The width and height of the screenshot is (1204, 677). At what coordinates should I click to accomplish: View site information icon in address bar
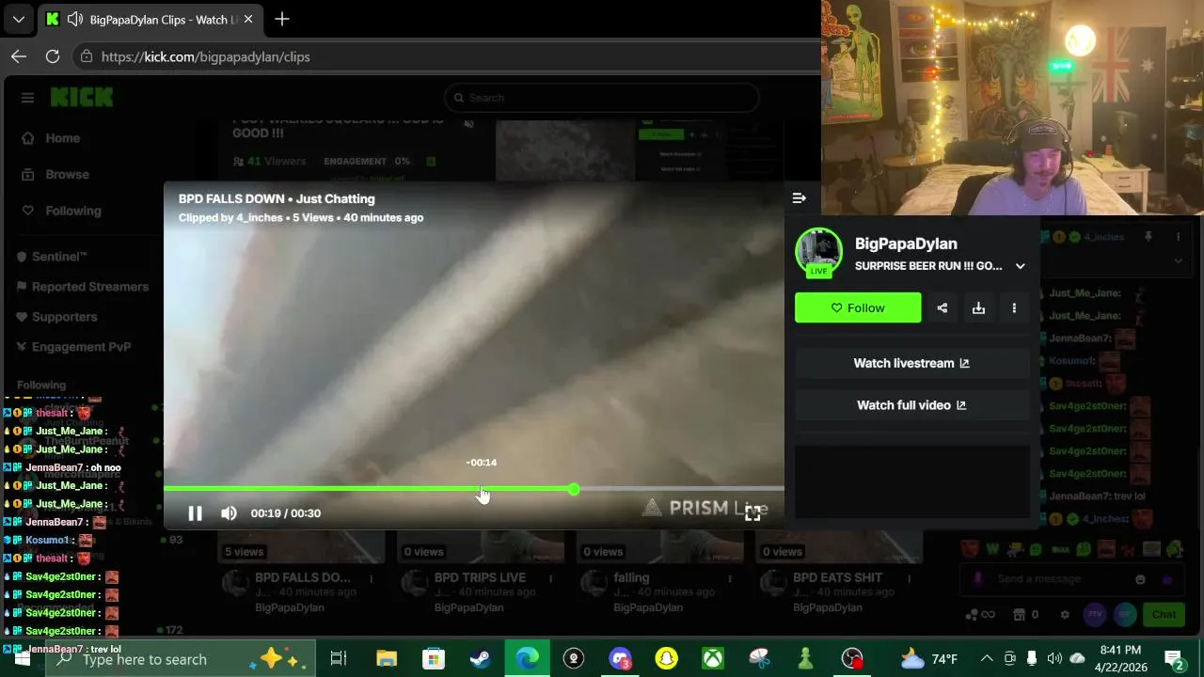(87, 56)
